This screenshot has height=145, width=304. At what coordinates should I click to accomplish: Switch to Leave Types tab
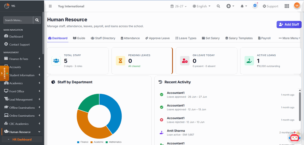(186, 38)
